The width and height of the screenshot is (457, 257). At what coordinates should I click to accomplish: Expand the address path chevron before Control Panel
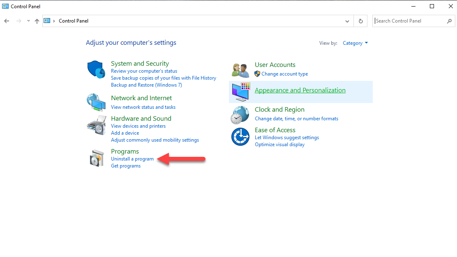pyautogui.click(x=54, y=21)
